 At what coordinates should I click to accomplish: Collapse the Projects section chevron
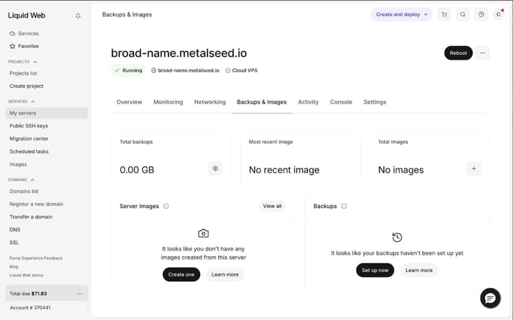[x=35, y=62]
